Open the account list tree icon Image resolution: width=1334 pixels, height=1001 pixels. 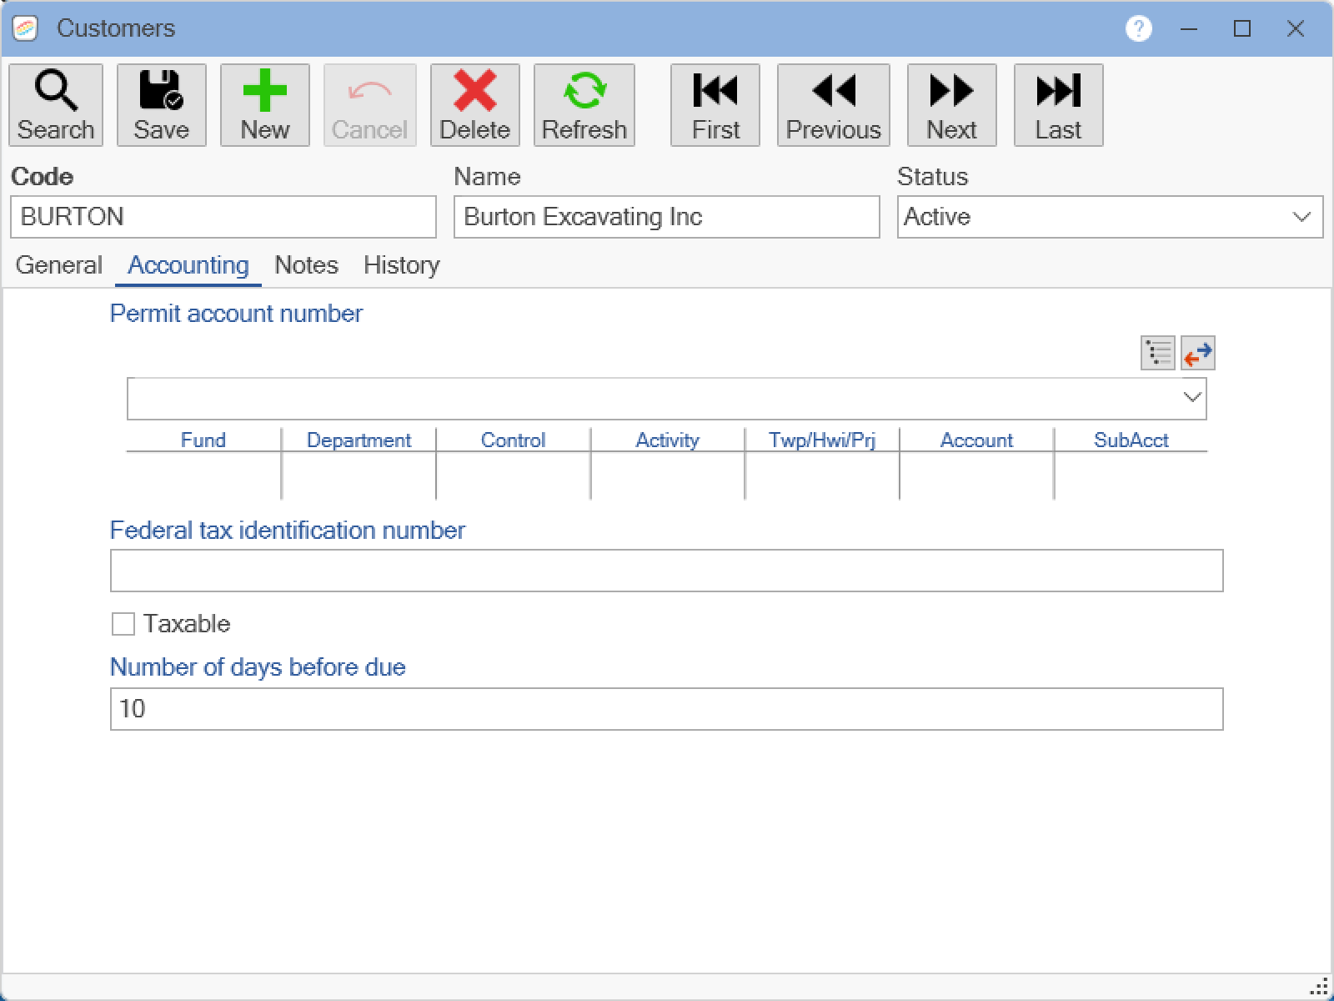click(x=1157, y=353)
